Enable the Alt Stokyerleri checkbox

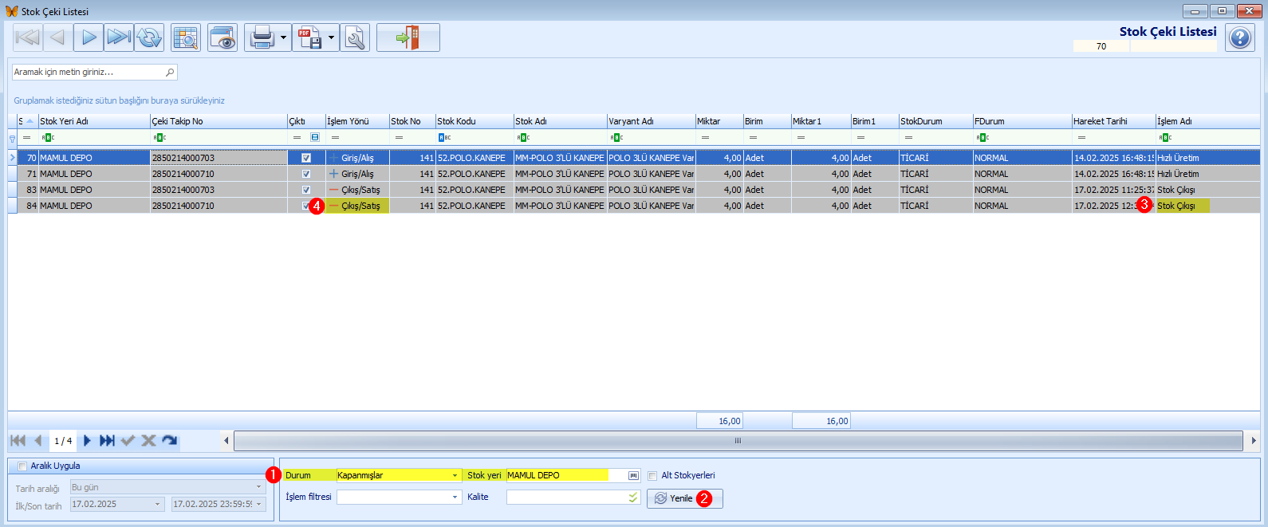[652, 476]
